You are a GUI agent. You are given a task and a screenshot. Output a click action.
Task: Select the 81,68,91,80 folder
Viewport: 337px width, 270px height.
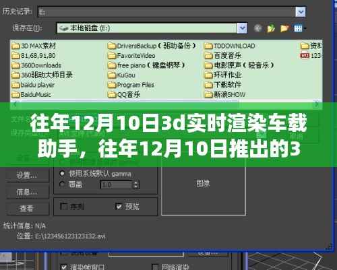[x=34, y=55]
